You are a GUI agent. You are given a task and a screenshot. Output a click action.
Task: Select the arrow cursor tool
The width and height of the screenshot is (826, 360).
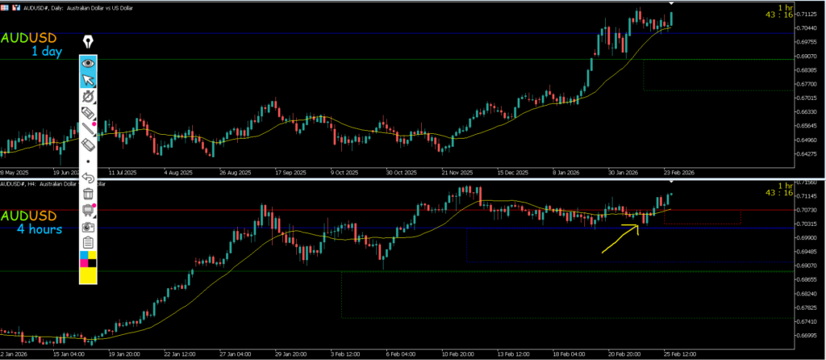coord(88,79)
